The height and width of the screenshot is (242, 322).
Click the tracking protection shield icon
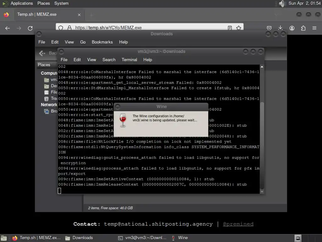pyautogui.click(x=61, y=28)
